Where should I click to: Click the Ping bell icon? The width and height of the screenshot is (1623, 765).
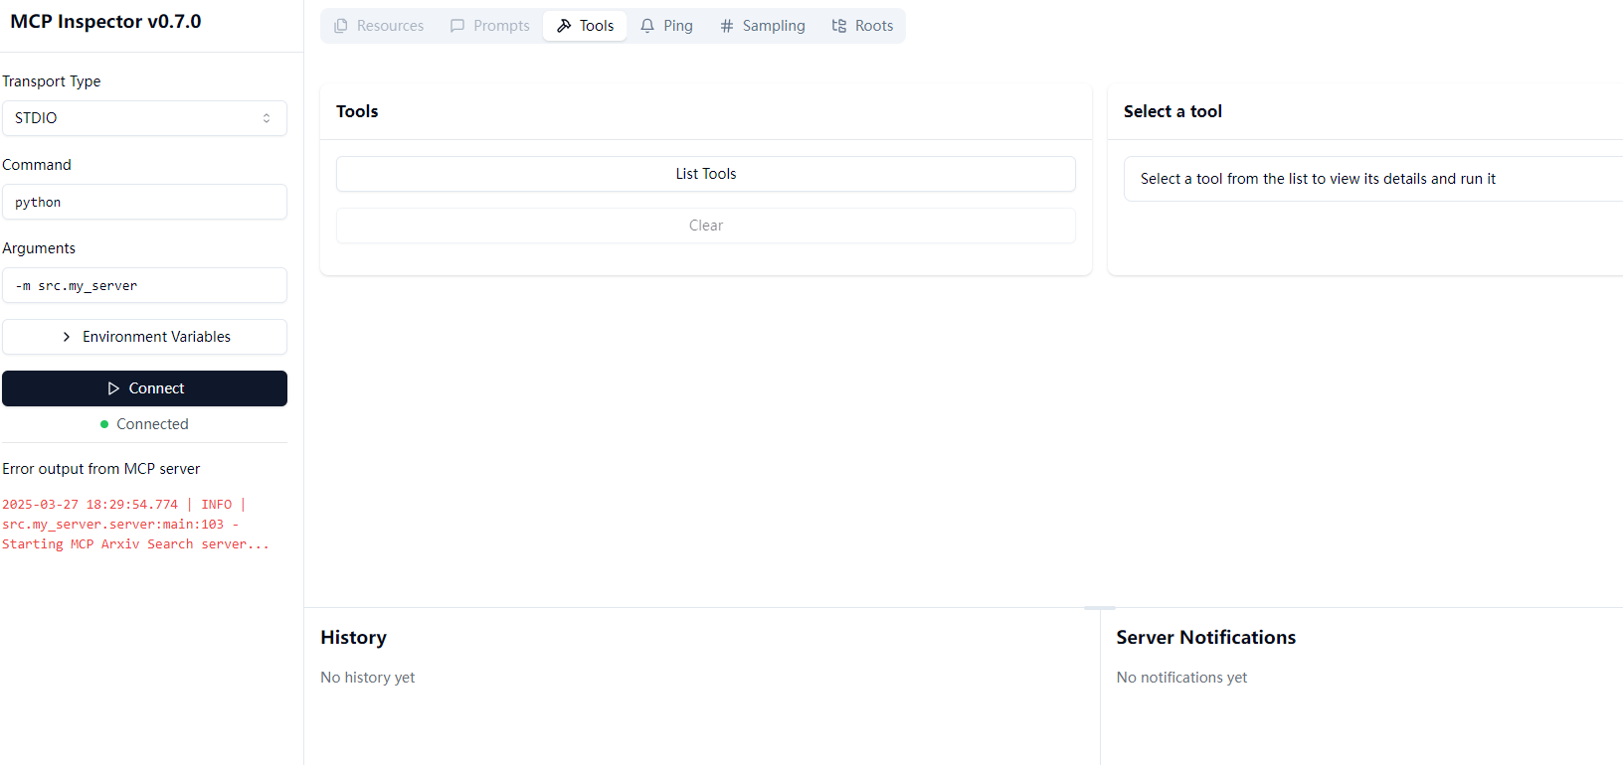[x=647, y=26]
